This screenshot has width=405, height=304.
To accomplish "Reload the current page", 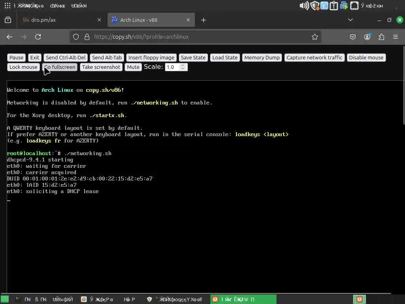I will (x=38, y=37).
